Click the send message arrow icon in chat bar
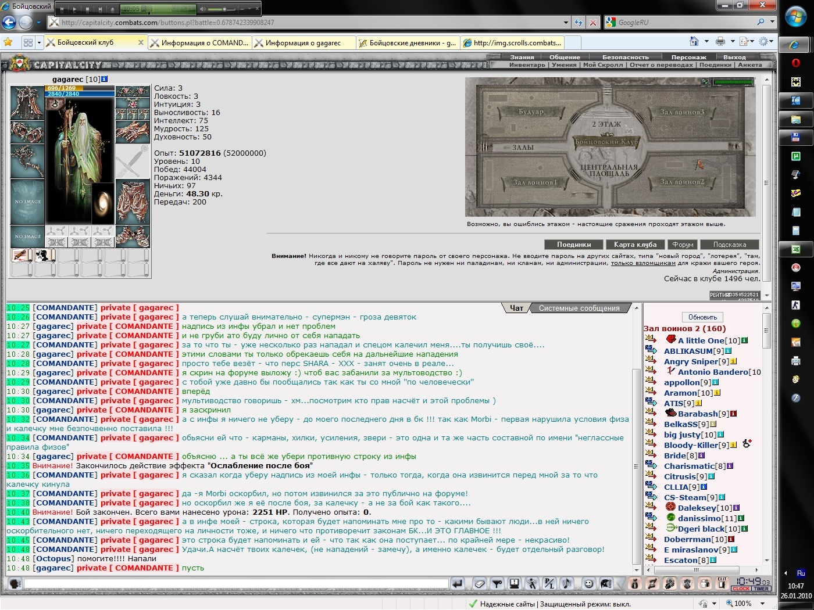 click(x=458, y=583)
